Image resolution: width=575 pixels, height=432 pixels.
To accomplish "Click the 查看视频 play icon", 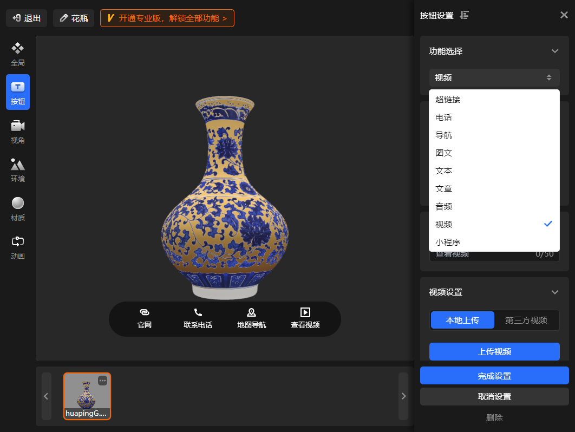I will pyautogui.click(x=305, y=312).
